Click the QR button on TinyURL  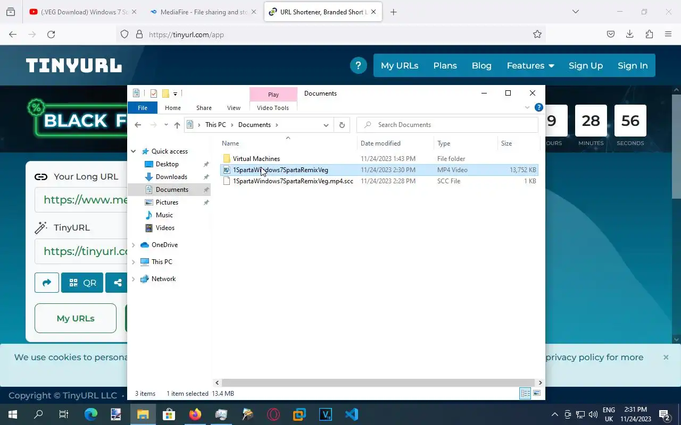(x=82, y=283)
